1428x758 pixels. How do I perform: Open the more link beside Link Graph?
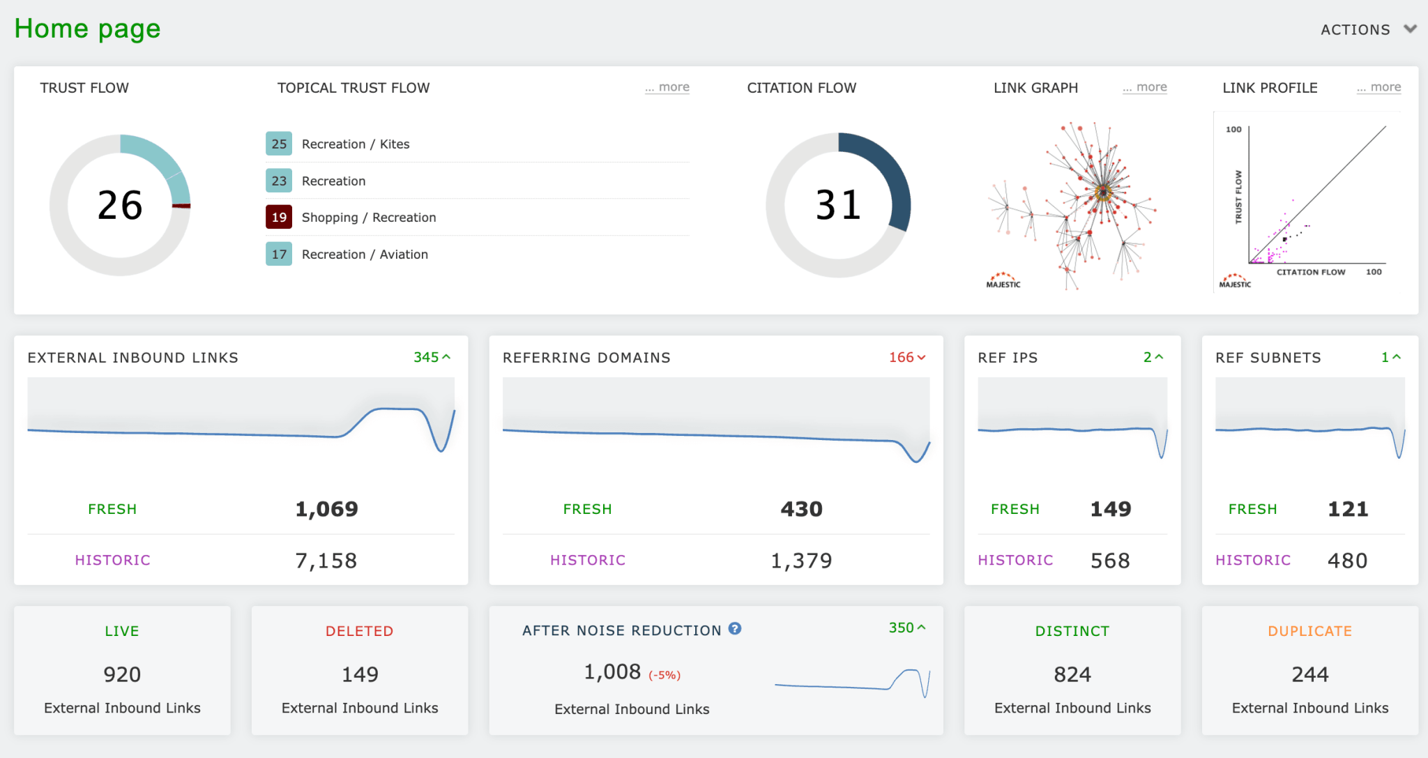(1144, 86)
